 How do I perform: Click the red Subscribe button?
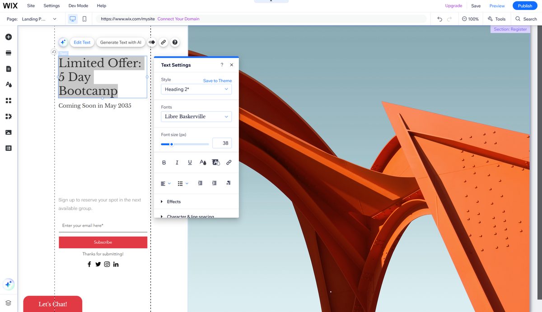tap(103, 242)
